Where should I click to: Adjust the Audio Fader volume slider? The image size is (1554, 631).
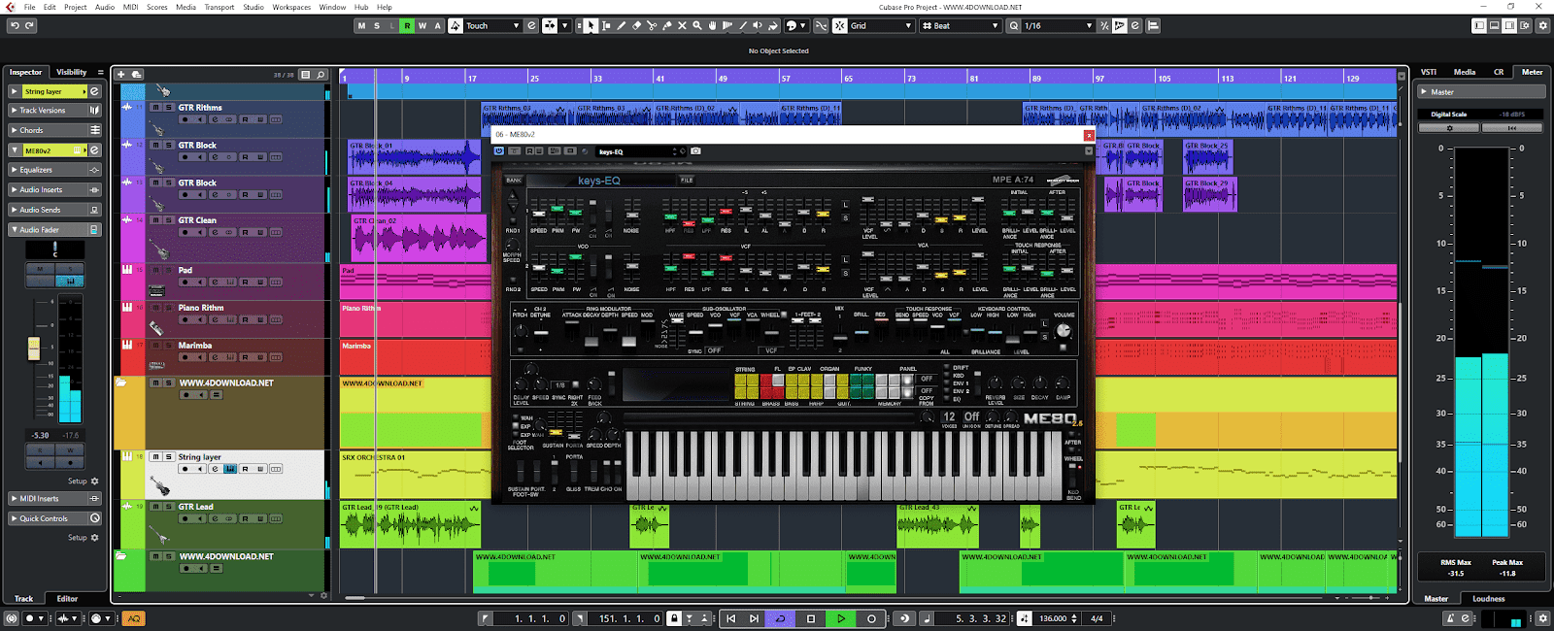34,348
